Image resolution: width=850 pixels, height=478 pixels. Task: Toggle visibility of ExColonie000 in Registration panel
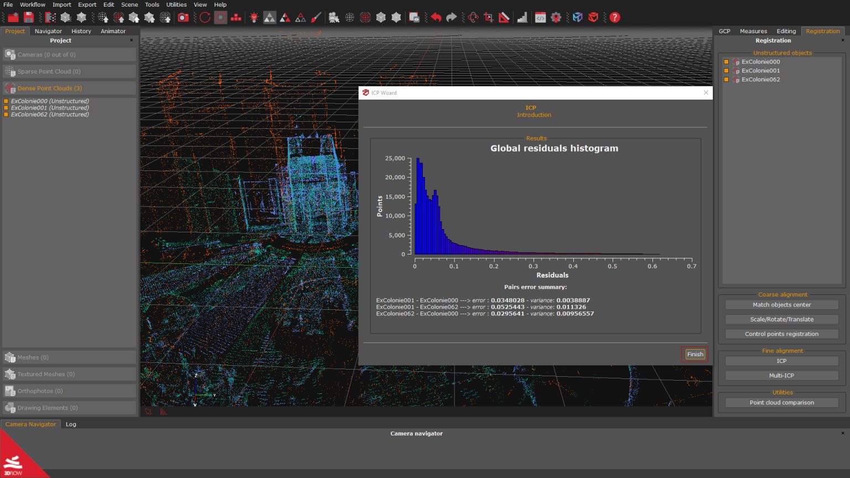725,61
